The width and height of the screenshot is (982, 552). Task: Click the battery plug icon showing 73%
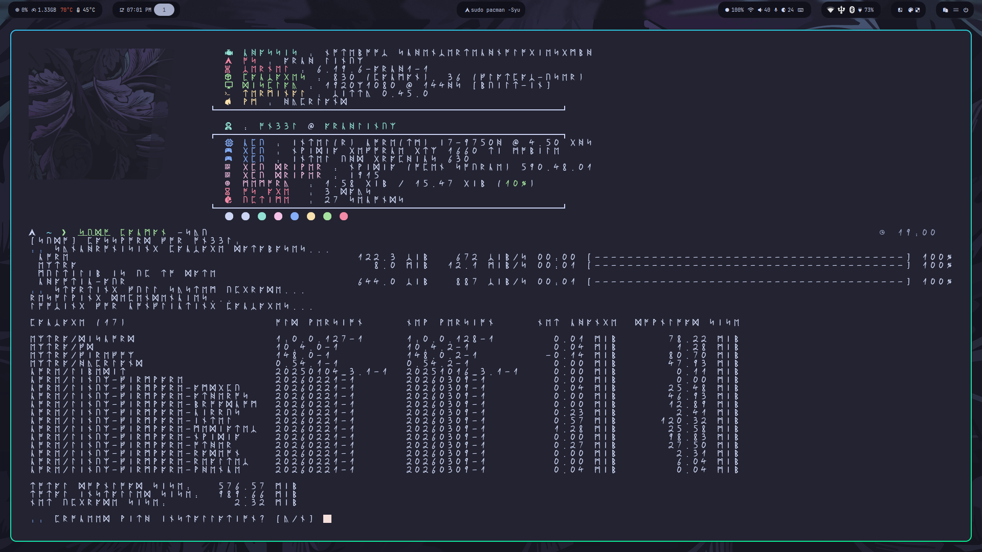click(x=860, y=10)
